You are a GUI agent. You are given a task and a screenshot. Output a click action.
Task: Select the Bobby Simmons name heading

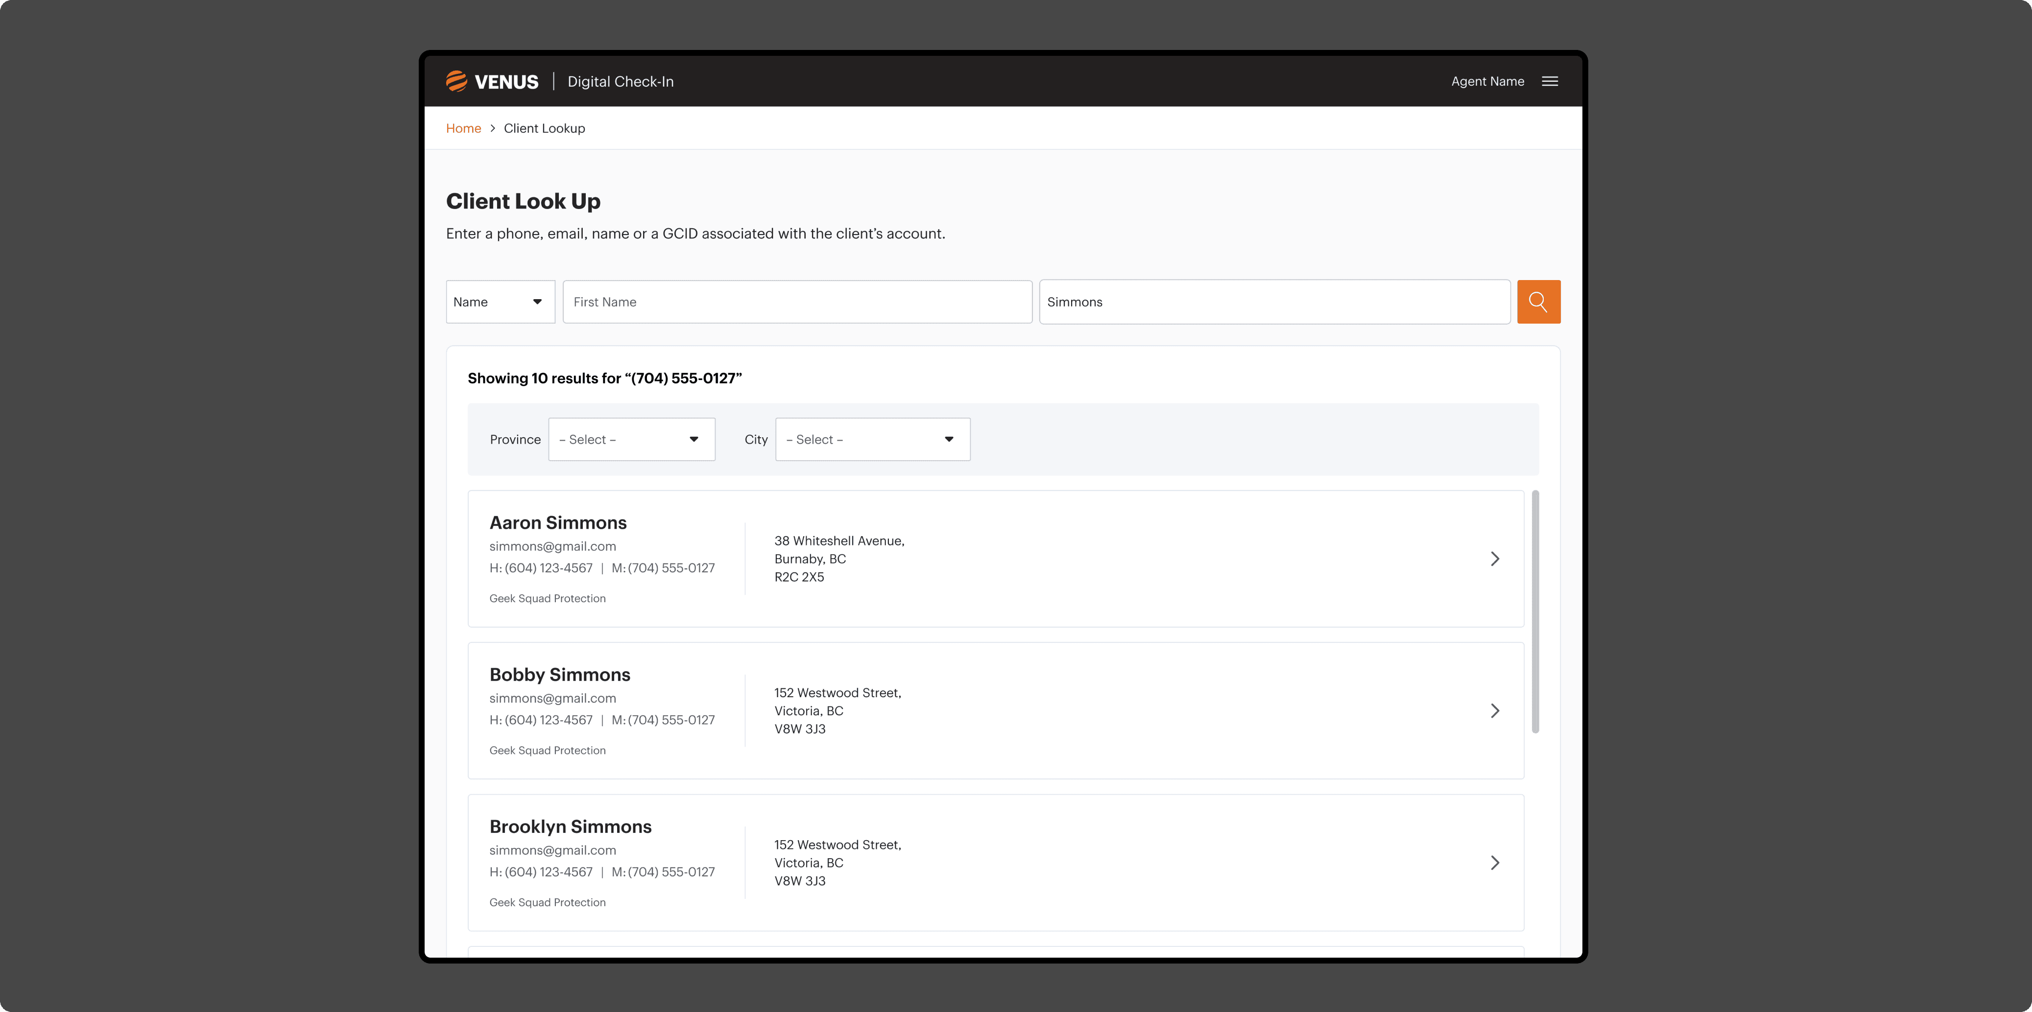(559, 674)
